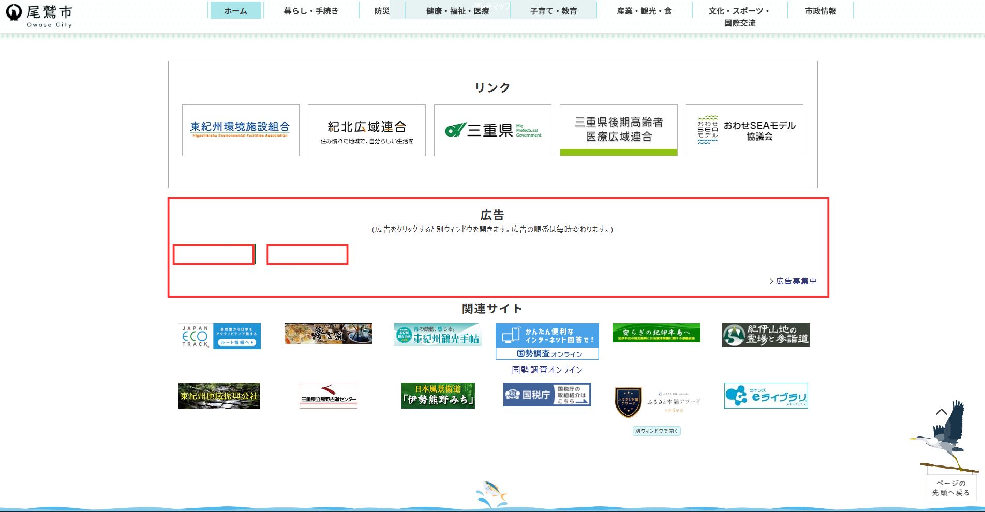The height and width of the screenshot is (512, 985).
Task: Open the 健康・福祉・医療 menu
Action: 458,11
